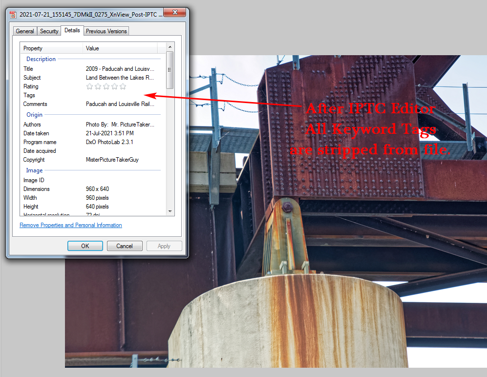Confirm with the OK button
This screenshot has width=487, height=377.
tap(85, 246)
